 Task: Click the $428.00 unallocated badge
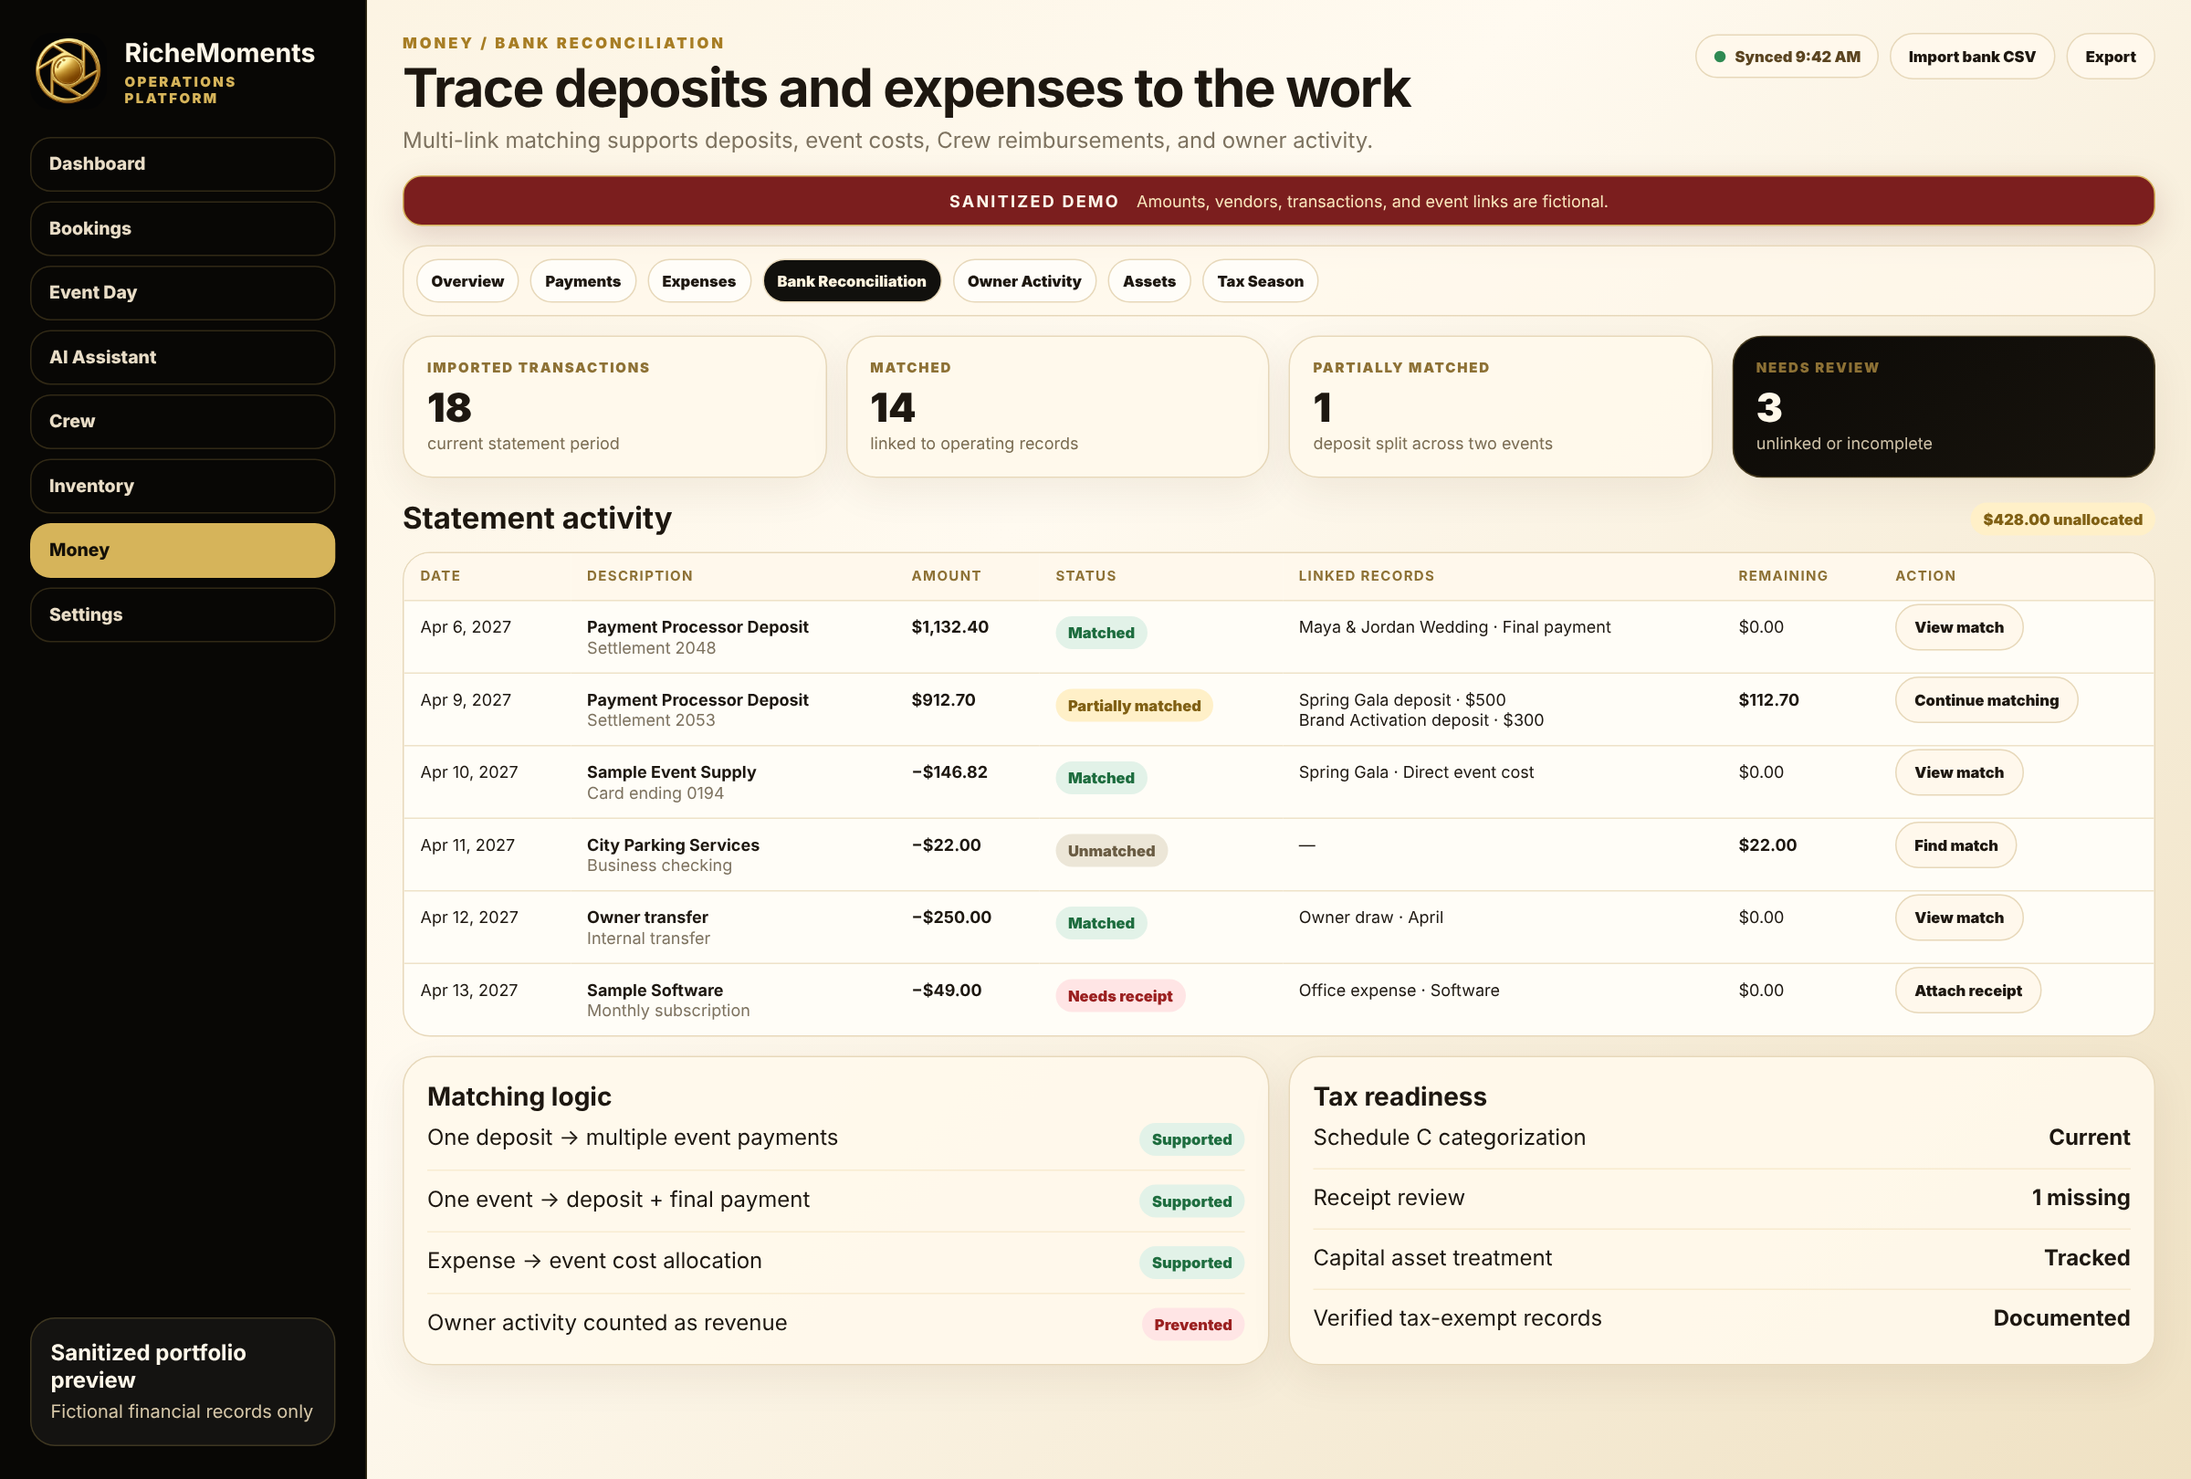(x=2062, y=519)
